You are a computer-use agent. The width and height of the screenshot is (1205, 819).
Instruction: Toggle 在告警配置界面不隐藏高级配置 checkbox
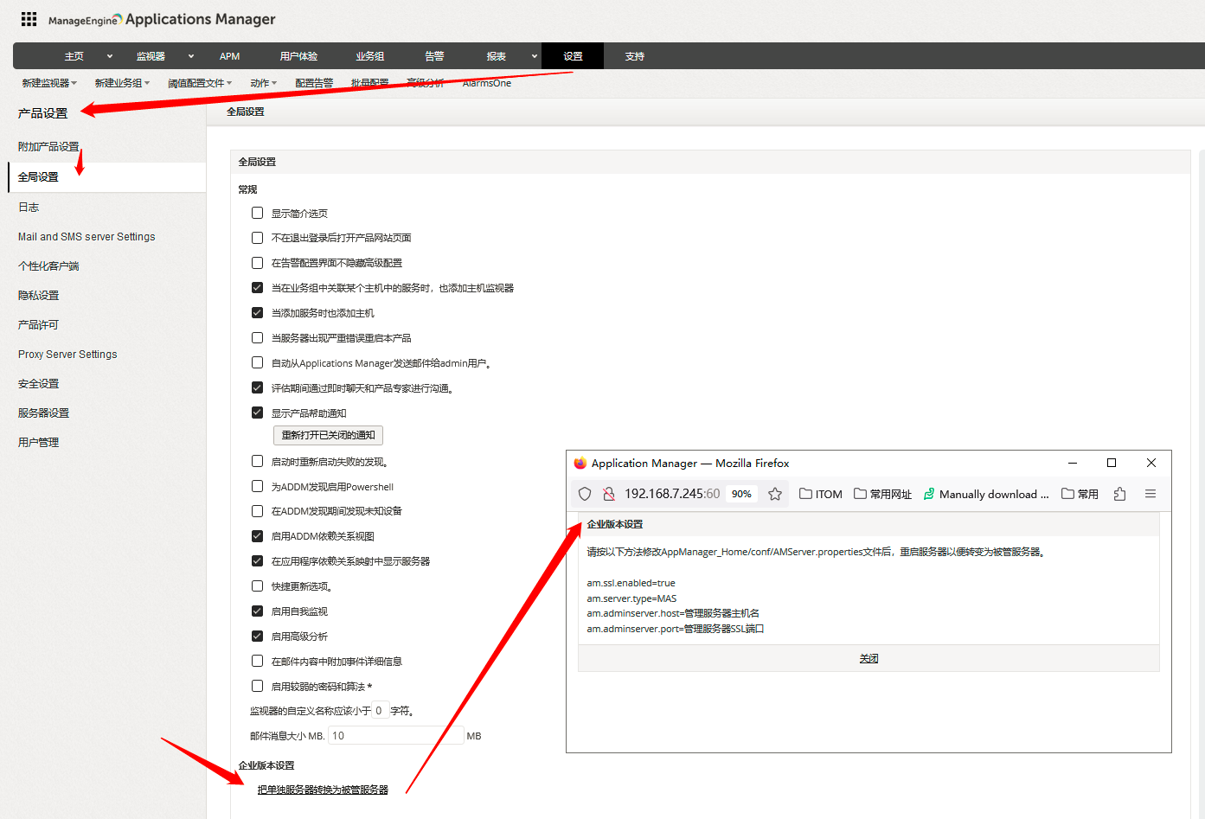(257, 263)
